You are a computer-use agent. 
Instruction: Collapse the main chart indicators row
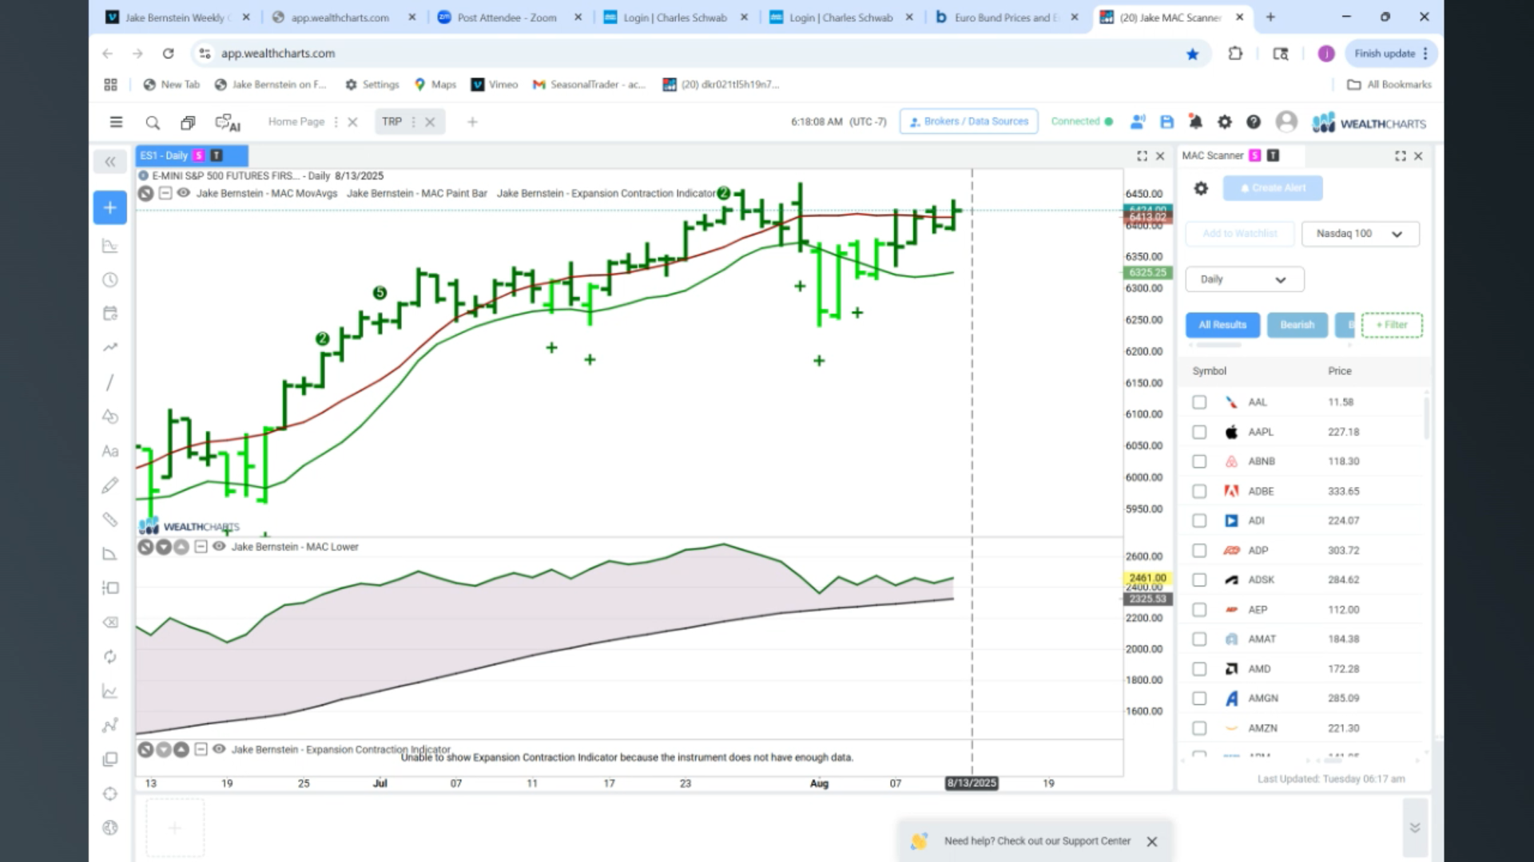pyautogui.click(x=165, y=193)
